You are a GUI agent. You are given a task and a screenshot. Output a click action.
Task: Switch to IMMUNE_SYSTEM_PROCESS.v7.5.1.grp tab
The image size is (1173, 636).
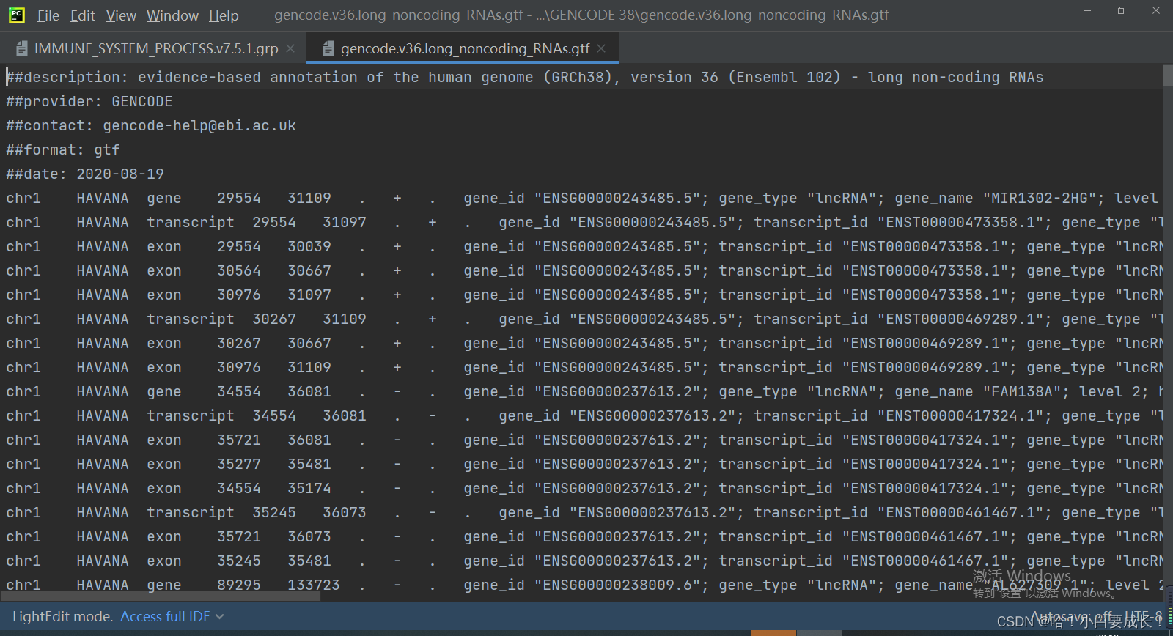point(155,48)
